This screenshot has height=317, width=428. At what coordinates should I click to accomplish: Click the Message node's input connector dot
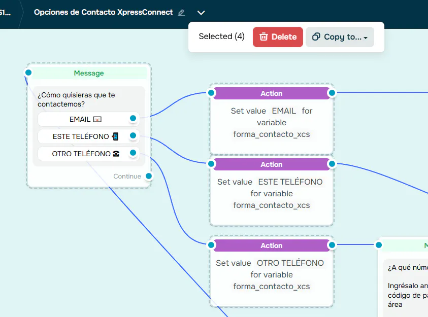28,73
